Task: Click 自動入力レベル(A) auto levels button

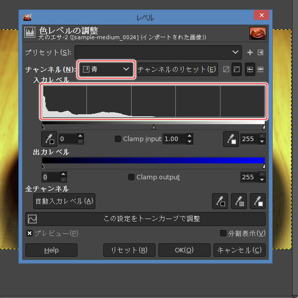Action: 64,201
